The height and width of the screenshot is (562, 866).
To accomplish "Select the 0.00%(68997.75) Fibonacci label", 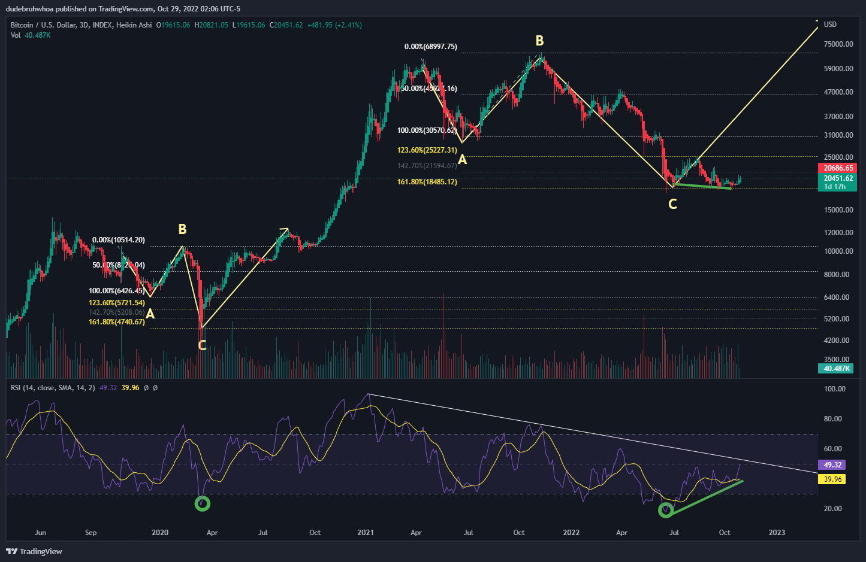I will point(430,47).
